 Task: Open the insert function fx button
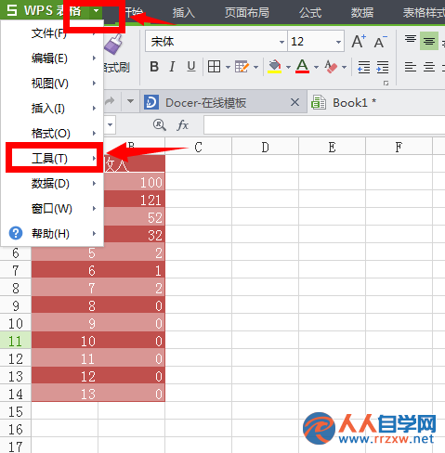183,125
